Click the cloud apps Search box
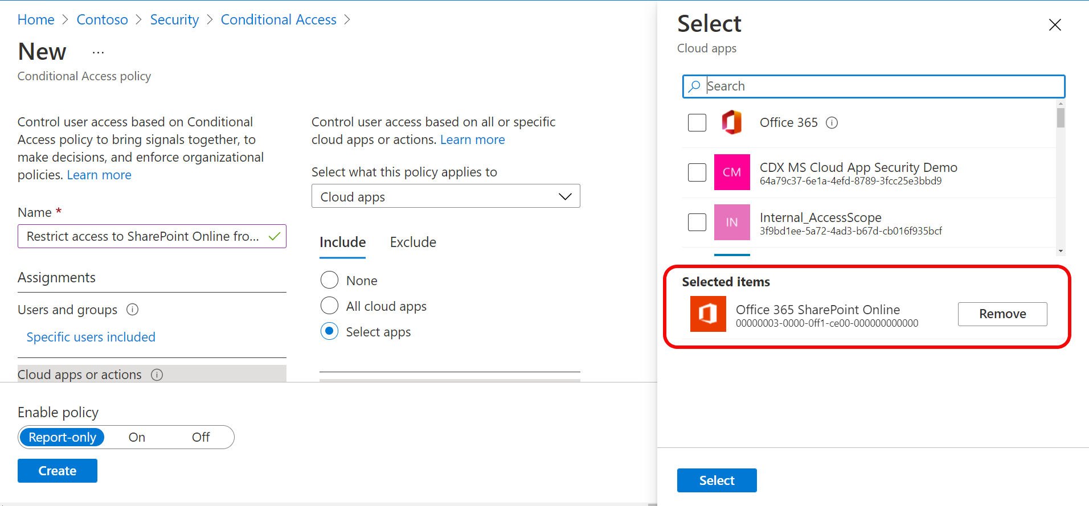Image resolution: width=1089 pixels, height=506 pixels. tap(874, 87)
